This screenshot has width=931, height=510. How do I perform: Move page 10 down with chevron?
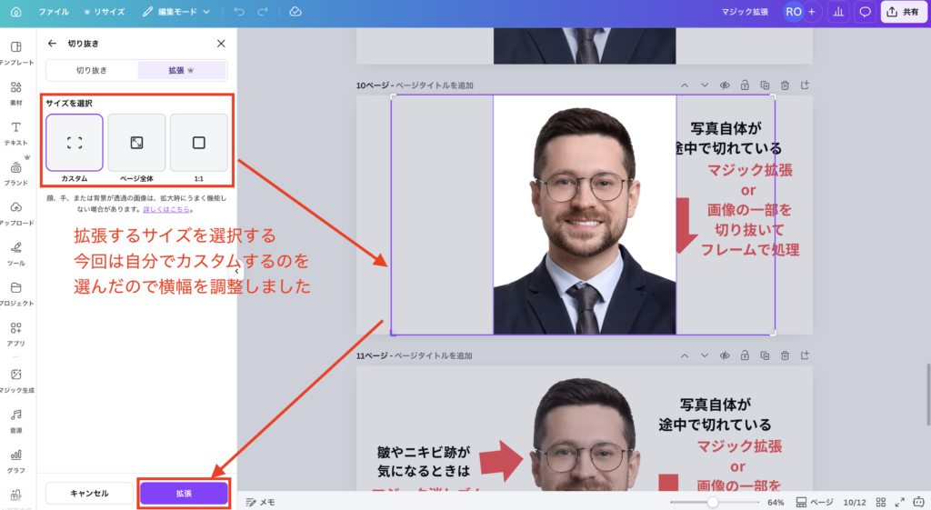(705, 85)
